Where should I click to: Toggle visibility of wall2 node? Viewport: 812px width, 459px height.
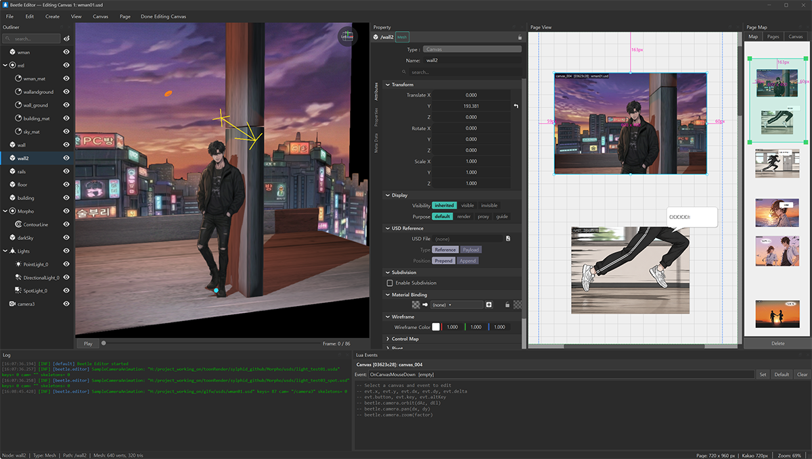click(66, 158)
